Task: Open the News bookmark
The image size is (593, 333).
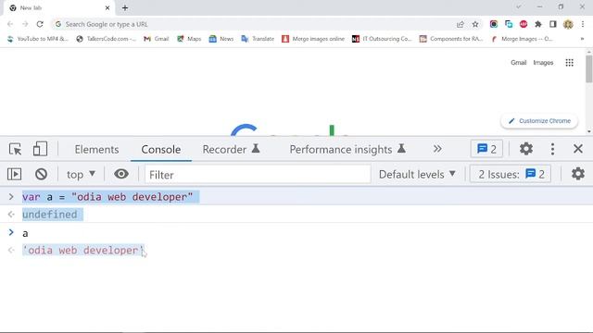Action: click(x=221, y=39)
